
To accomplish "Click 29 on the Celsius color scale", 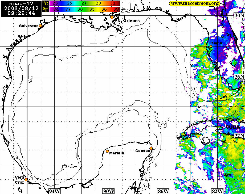I will [x=99, y=3].
